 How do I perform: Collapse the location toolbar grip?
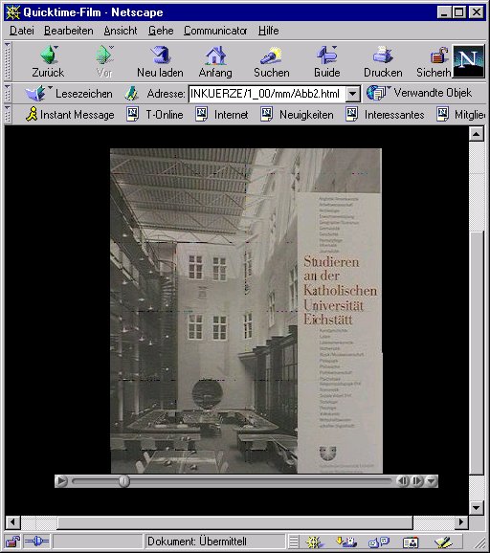click(8, 94)
